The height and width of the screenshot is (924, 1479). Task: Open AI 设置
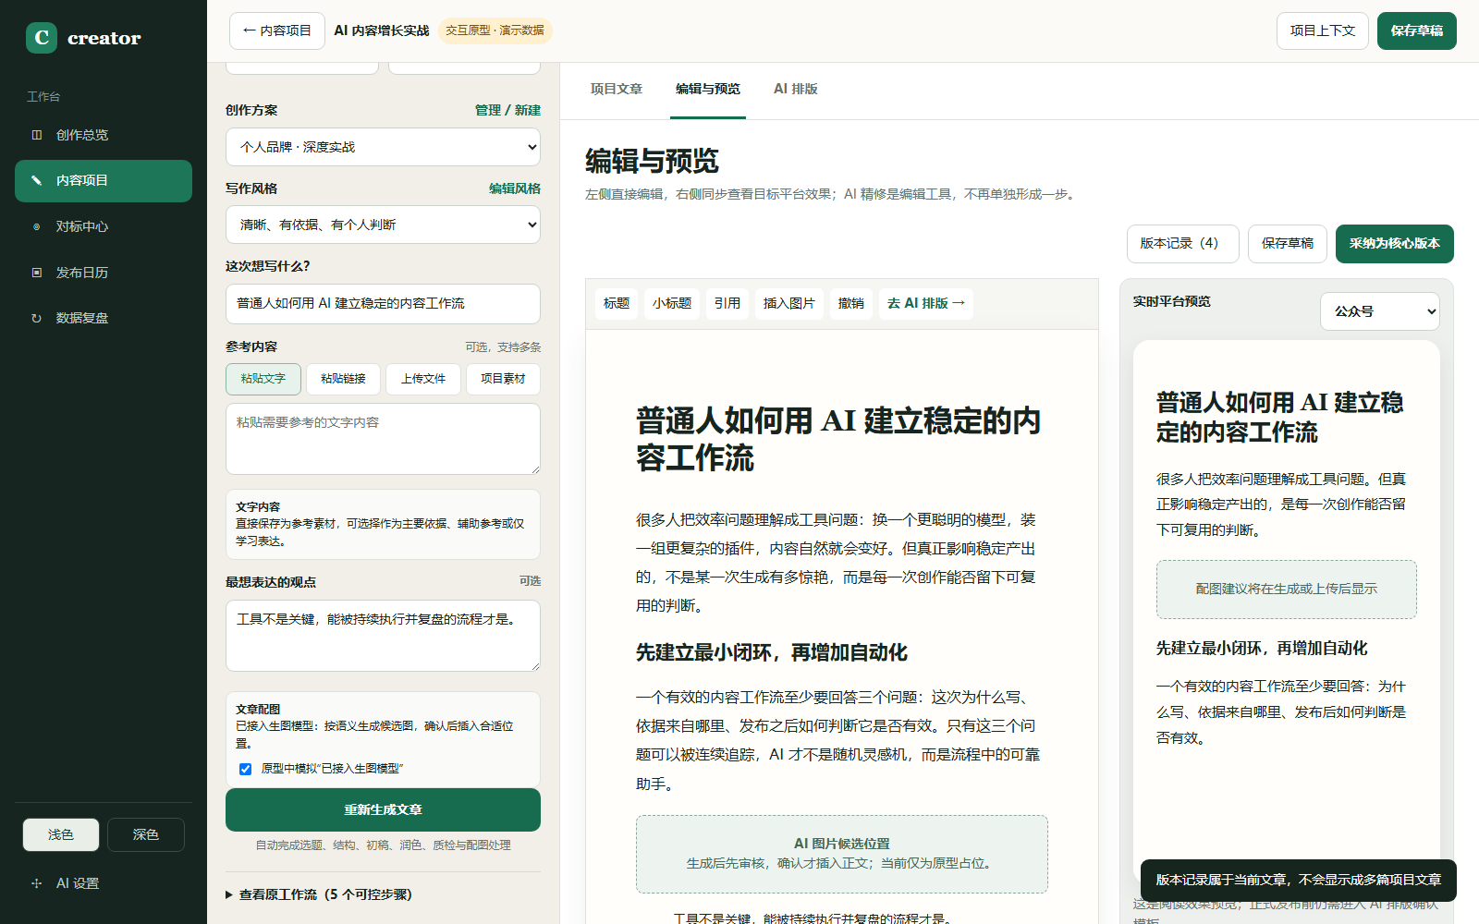point(104,883)
